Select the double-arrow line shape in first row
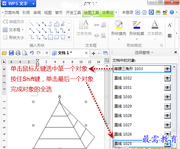The image size is (180, 149). pos(44,24)
